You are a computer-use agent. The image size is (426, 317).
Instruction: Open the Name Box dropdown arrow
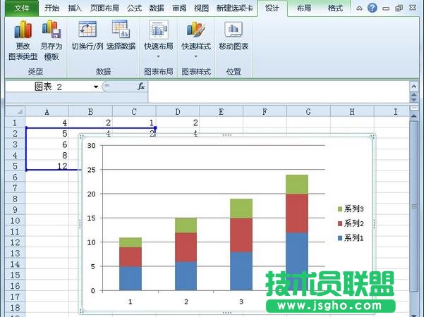click(x=96, y=87)
